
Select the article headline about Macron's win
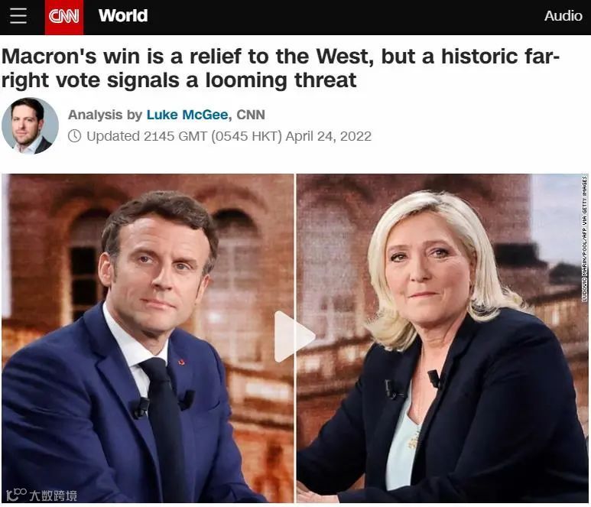[x=281, y=68]
